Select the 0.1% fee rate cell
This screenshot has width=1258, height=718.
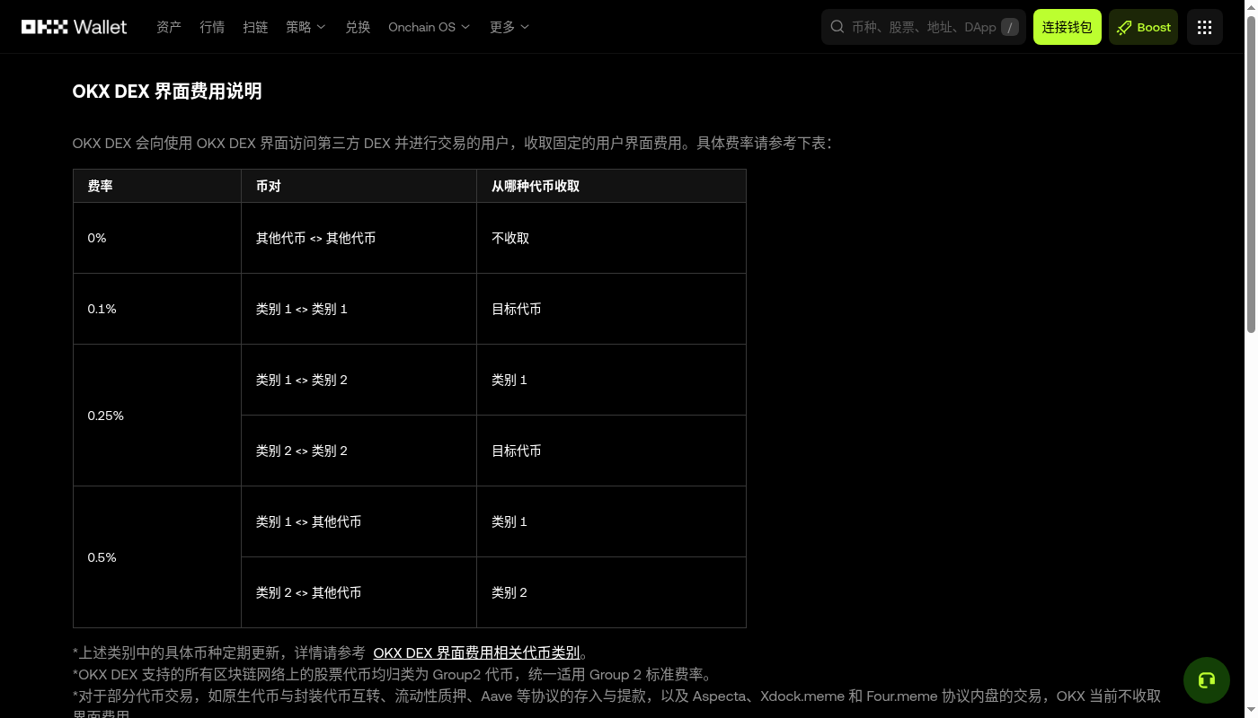tap(157, 309)
